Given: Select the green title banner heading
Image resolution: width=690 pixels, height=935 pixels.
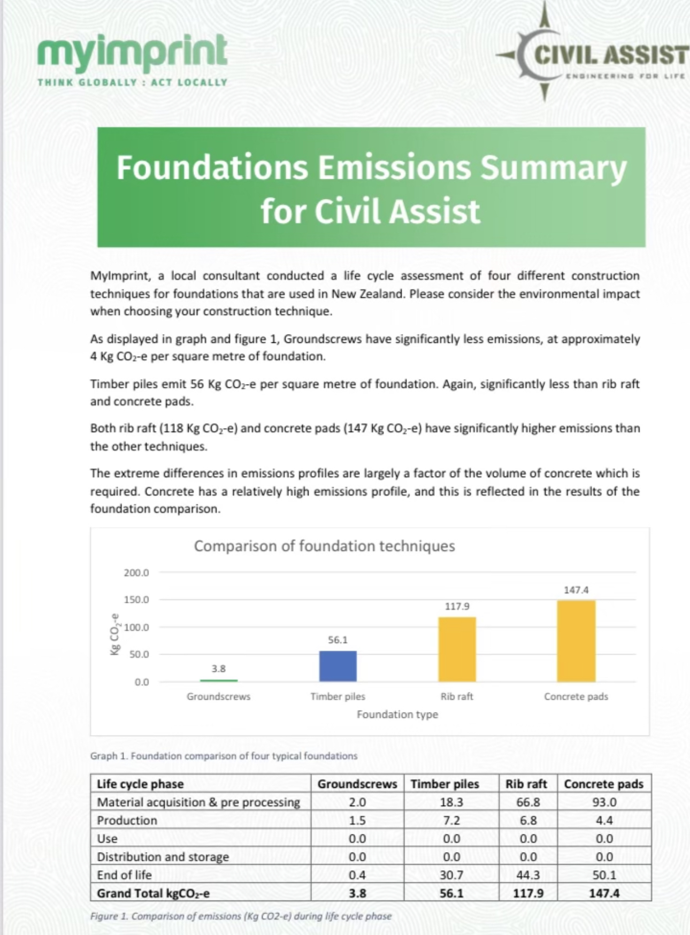Looking at the screenshot, I should pyautogui.click(x=371, y=187).
